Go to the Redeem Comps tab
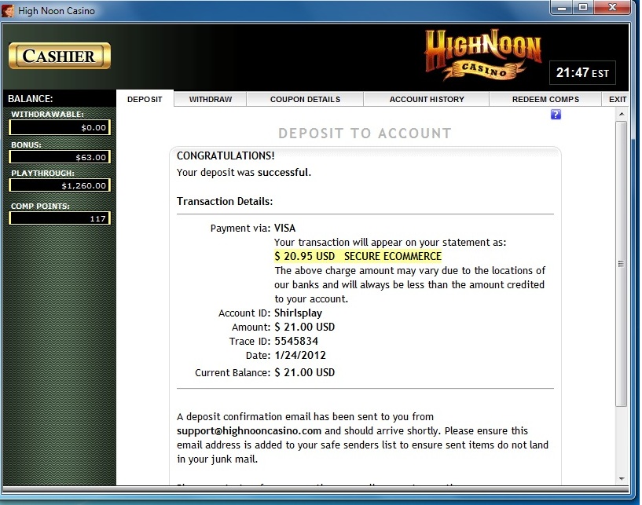Image resolution: width=642 pixels, height=505 pixels. [545, 100]
